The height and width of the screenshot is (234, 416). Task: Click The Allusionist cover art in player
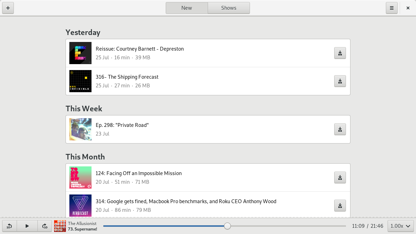[x=60, y=226]
